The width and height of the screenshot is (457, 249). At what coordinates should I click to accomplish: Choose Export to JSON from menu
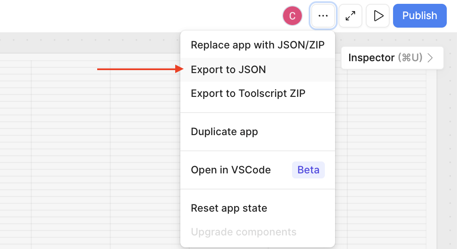click(228, 70)
